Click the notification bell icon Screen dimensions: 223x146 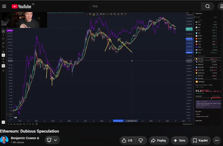(x=49, y=140)
